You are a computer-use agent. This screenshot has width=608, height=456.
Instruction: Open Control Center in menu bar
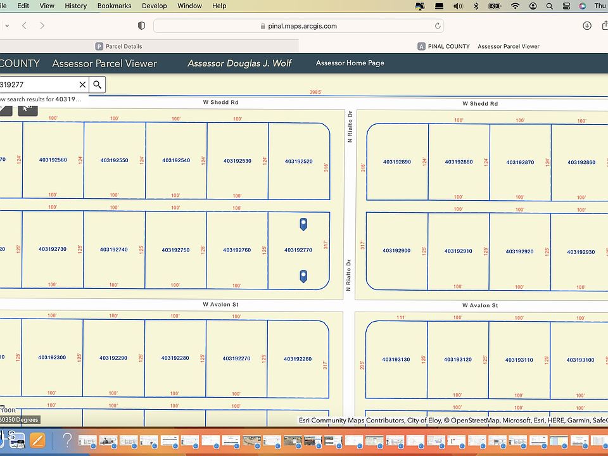[x=566, y=6]
